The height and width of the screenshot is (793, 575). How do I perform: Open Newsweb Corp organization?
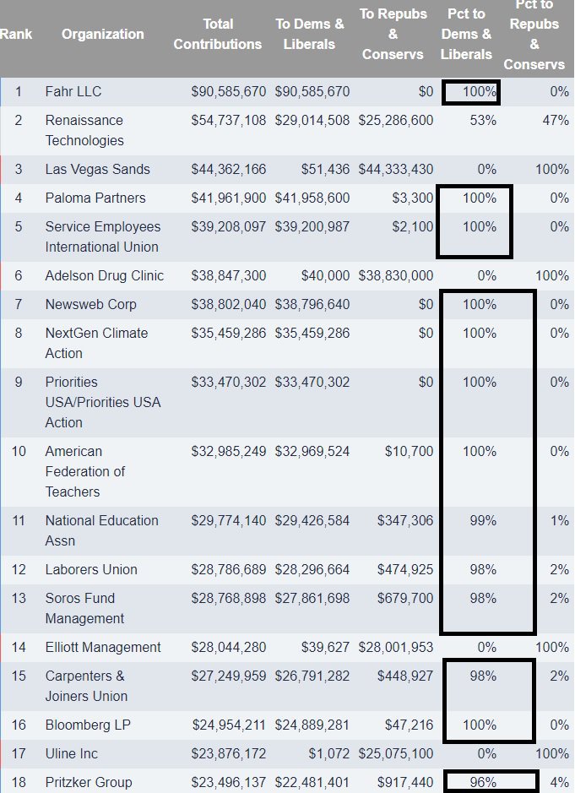pyautogui.click(x=91, y=305)
